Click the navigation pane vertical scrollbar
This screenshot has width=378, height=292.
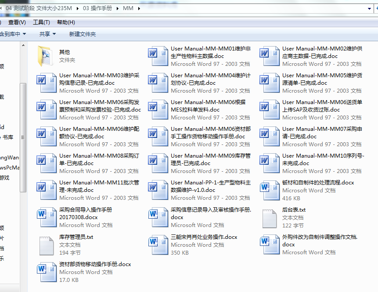[23, 136]
